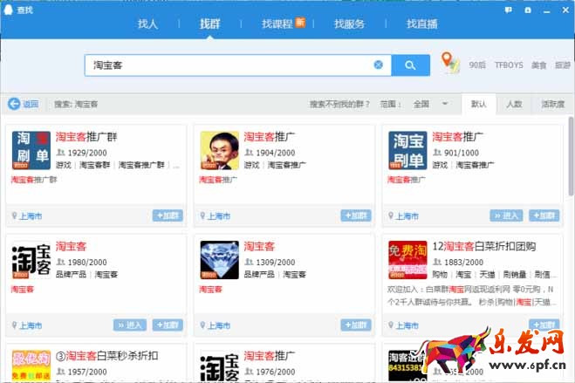Image resolution: width=575 pixels, height=383 pixels.
Task: Sort results by 活跃度
Action: [552, 104]
